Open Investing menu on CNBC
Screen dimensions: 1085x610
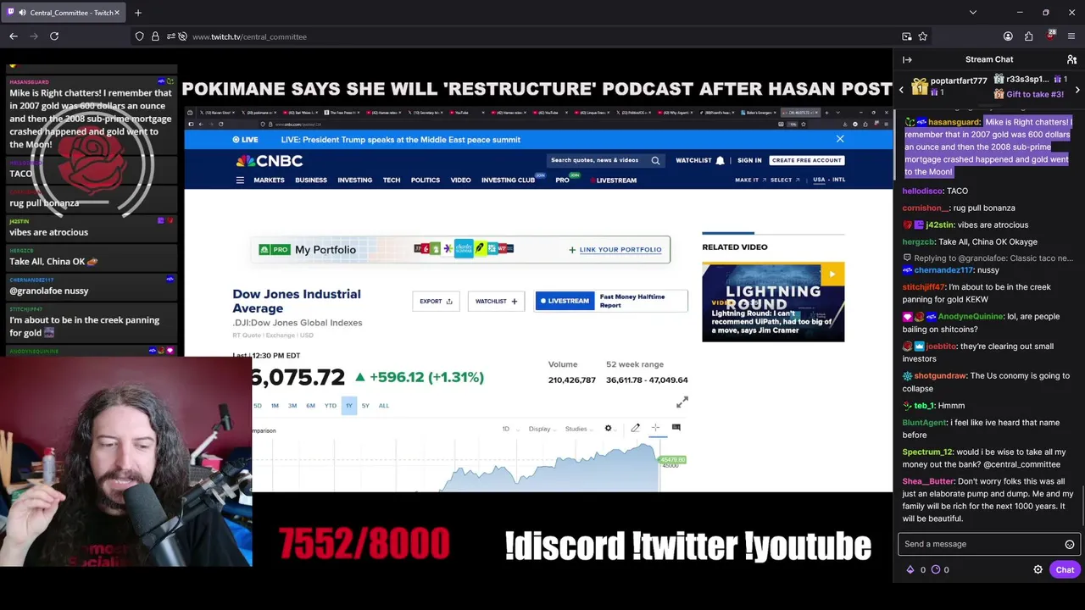tap(354, 180)
